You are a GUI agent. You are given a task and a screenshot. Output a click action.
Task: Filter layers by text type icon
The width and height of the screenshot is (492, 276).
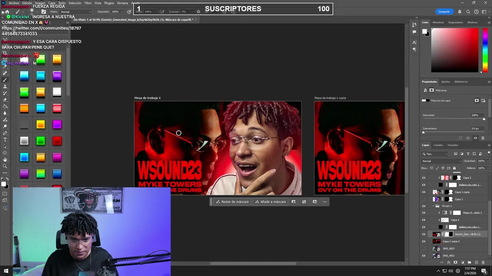pyautogui.click(x=468, y=154)
